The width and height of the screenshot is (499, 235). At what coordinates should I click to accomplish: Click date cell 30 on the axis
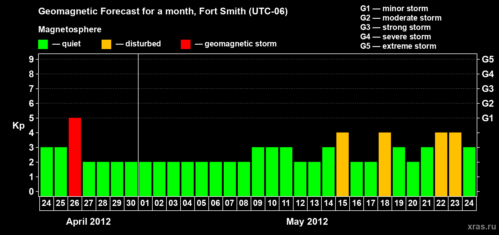131,203
